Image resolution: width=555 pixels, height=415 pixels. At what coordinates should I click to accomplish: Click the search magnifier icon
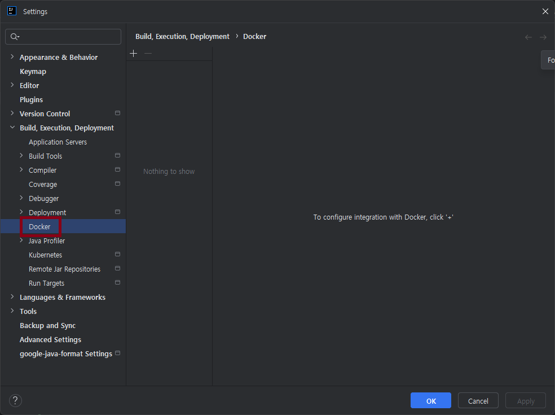[x=15, y=37]
